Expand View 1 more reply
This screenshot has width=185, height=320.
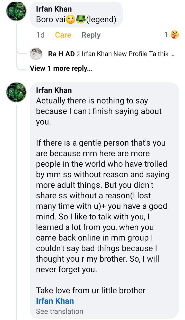pyautogui.click(x=61, y=68)
